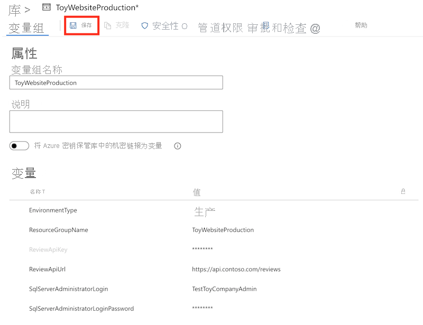Select the ResourceGroupName variable name
423x325 pixels.
coord(59,230)
